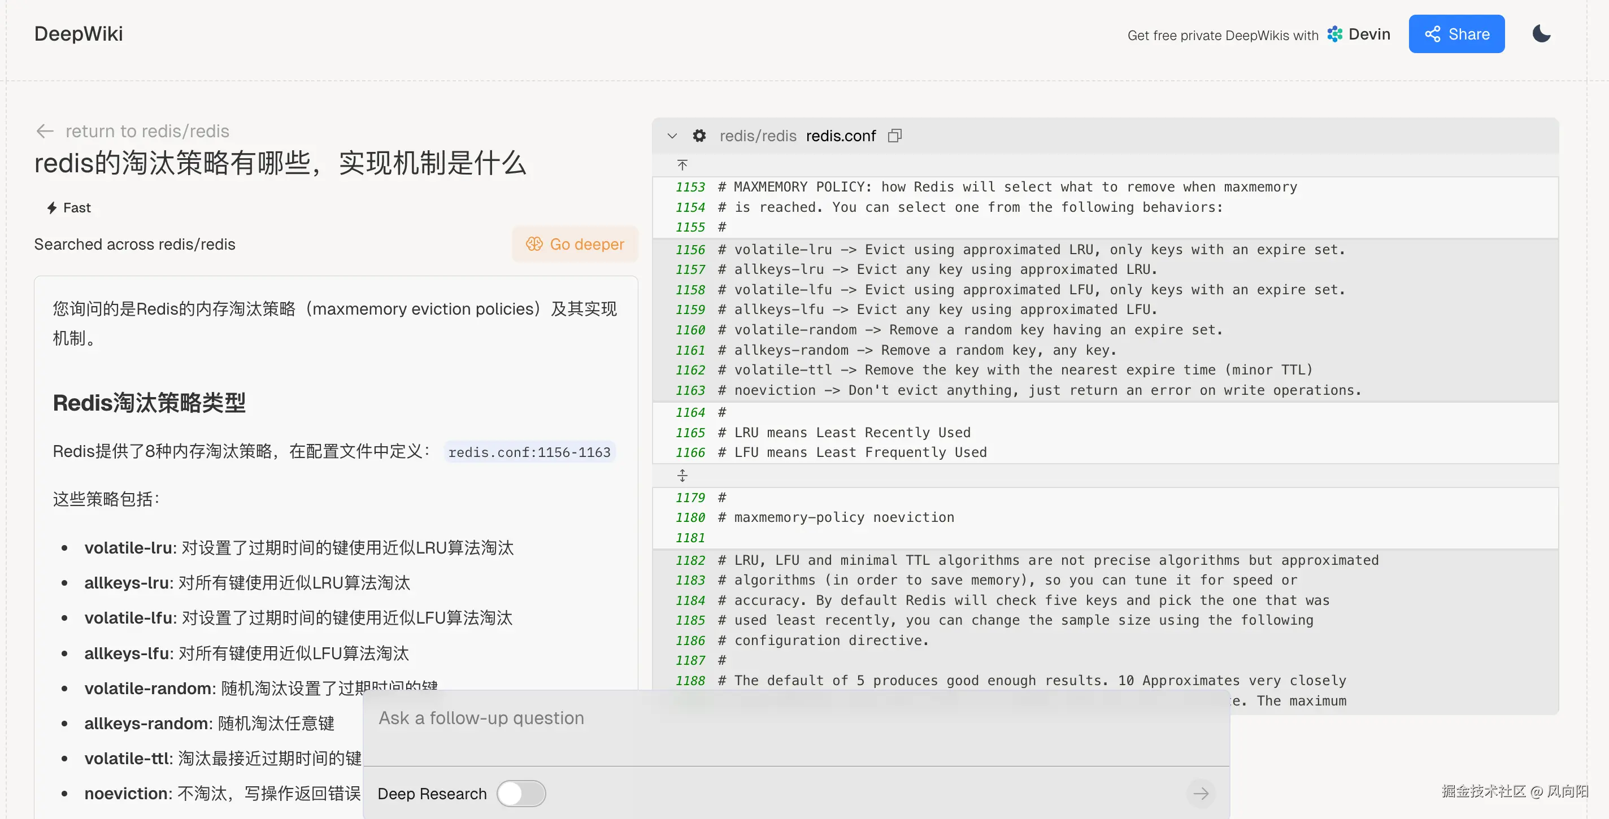1609x819 pixels.
Task: Click the Go deeper button
Action: pyautogui.click(x=575, y=244)
